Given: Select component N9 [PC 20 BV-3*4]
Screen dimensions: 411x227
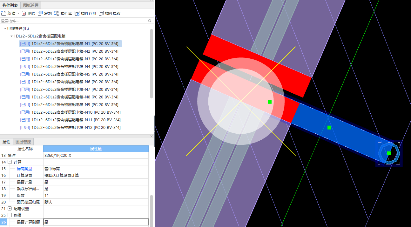Looking at the screenshot, I should 69,105.
